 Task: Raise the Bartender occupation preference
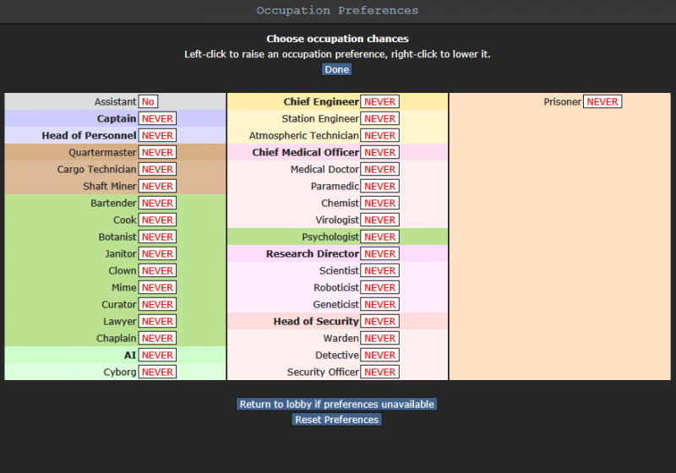[157, 203]
